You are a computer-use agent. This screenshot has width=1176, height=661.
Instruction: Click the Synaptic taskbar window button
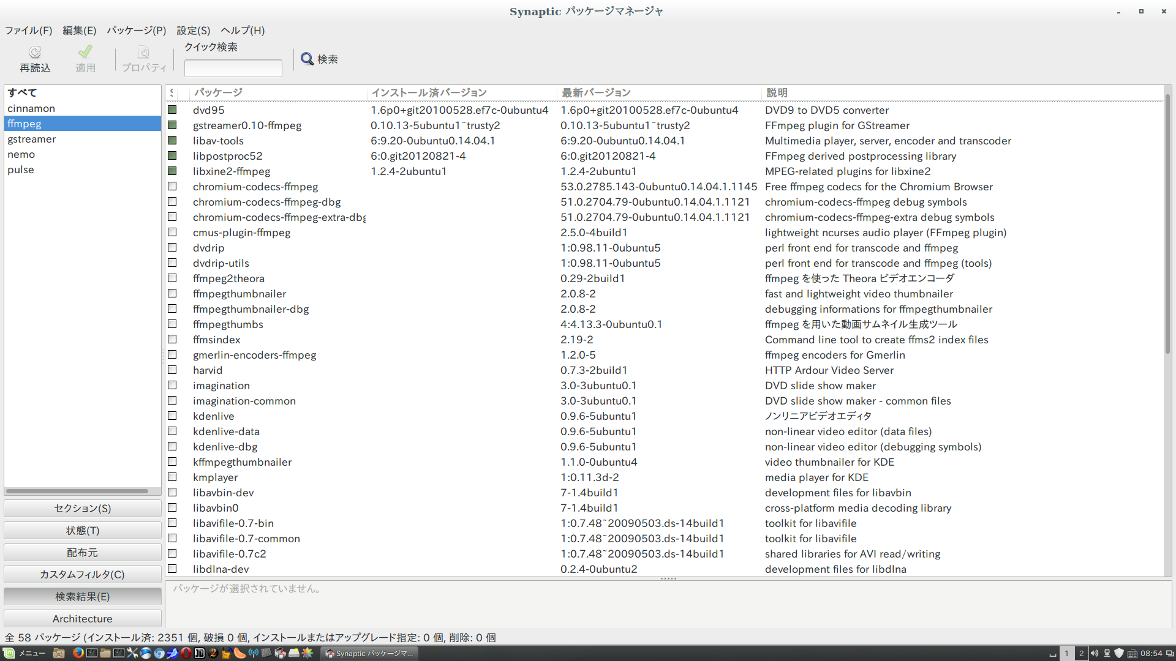(x=369, y=653)
